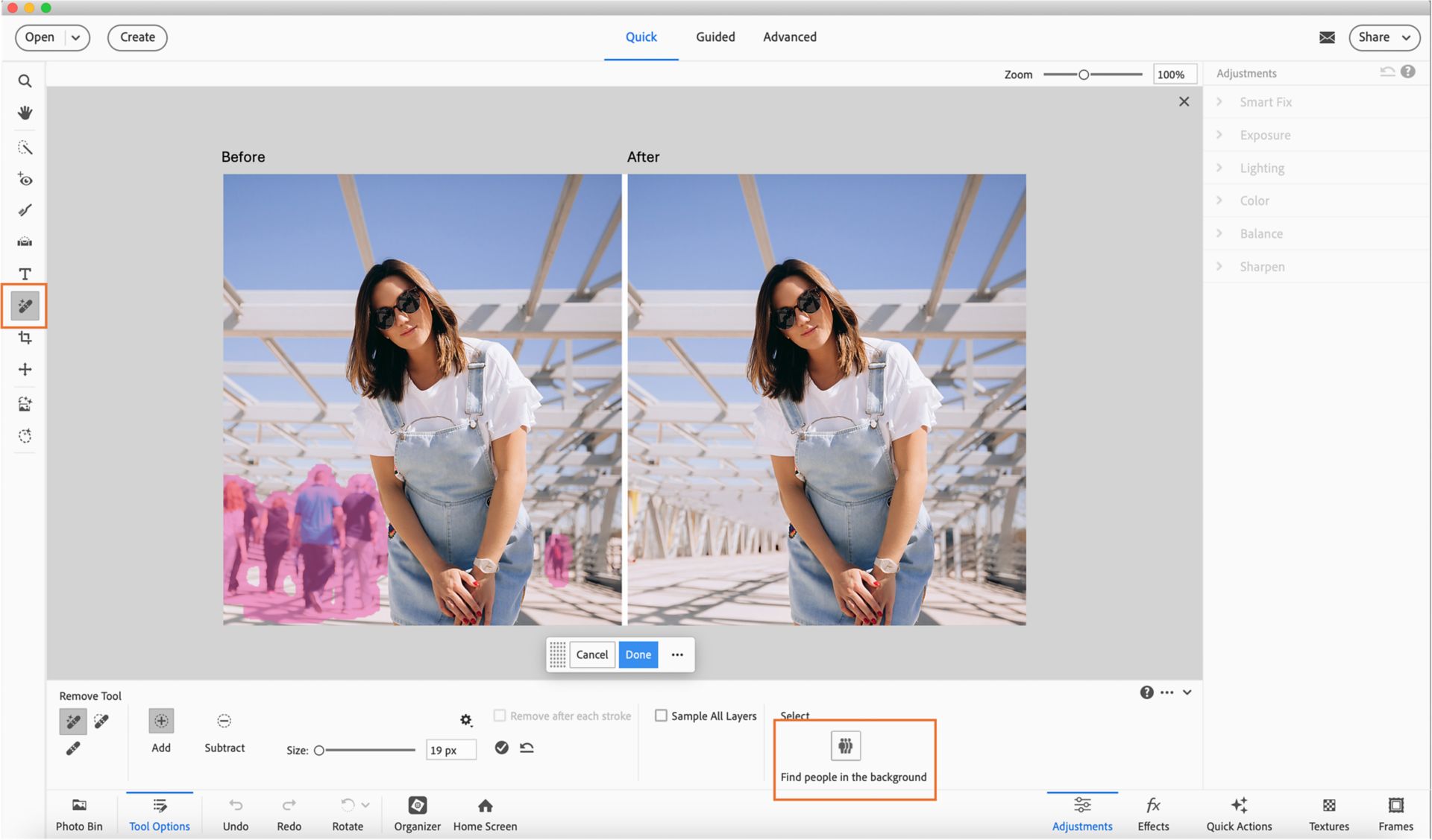Image resolution: width=1432 pixels, height=840 pixels.
Task: Check Remove after each stroke
Action: tap(500, 716)
